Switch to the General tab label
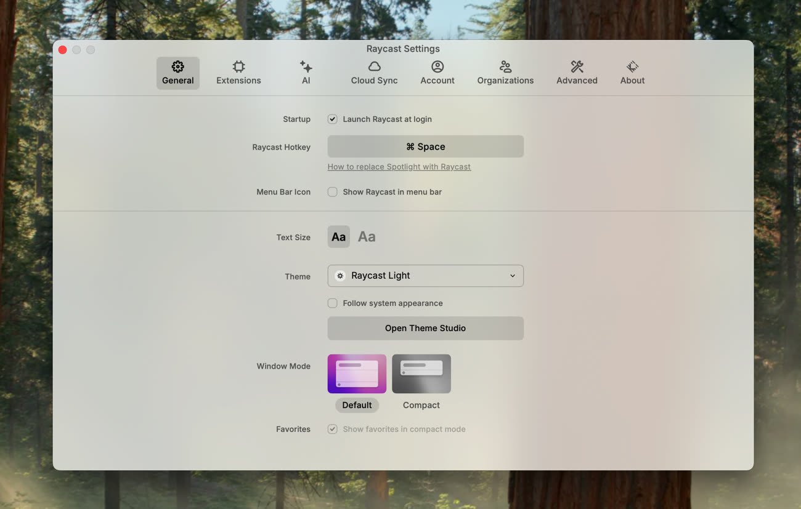 point(178,81)
